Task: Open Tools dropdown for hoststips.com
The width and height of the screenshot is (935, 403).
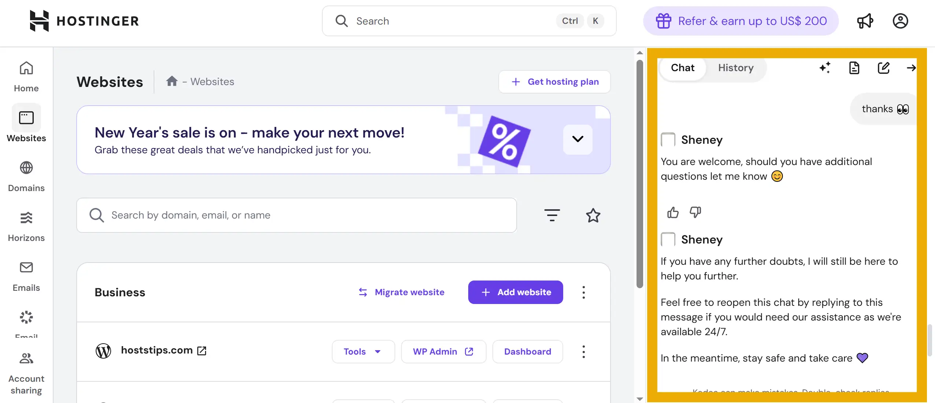Action: [x=363, y=352]
